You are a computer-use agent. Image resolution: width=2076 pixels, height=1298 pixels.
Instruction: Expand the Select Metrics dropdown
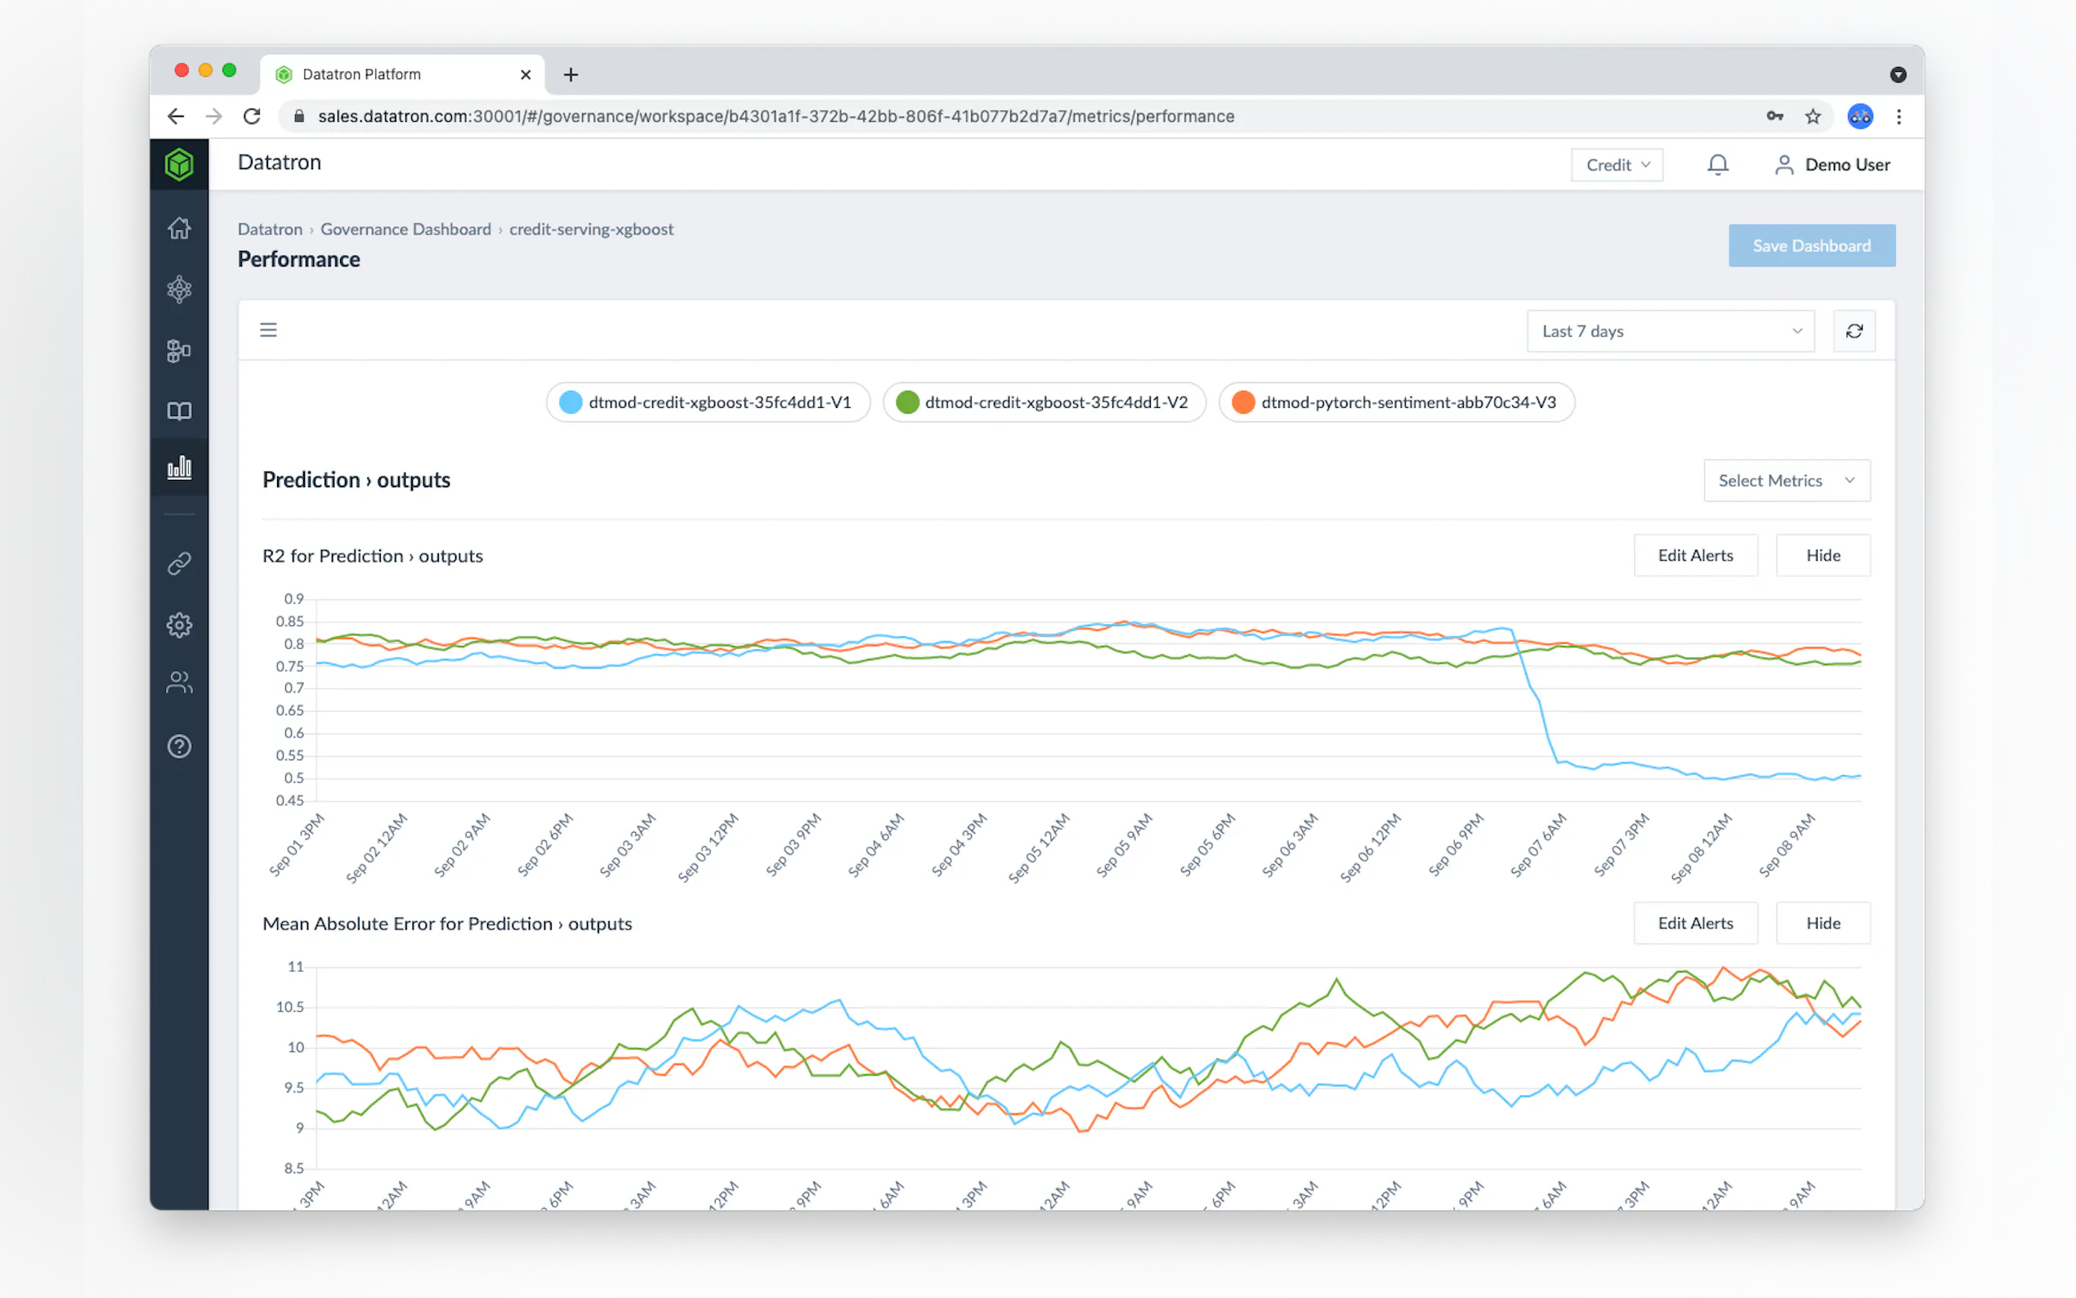click(x=1786, y=481)
